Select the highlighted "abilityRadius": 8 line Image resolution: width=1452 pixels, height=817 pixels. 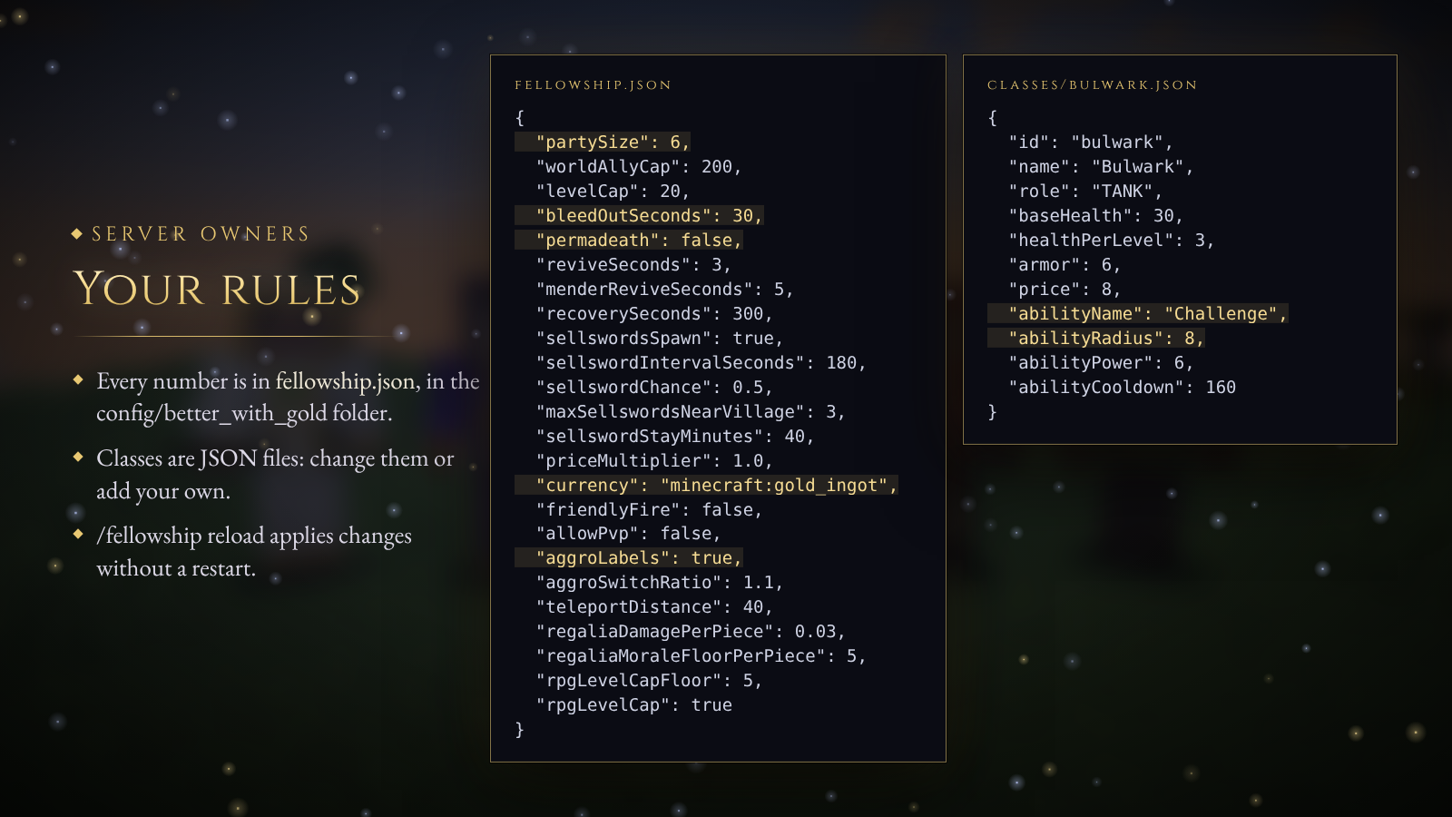point(1096,339)
